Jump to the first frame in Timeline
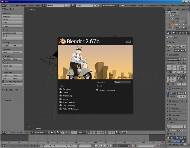The width and height of the screenshot is (190, 148). coord(96,146)
